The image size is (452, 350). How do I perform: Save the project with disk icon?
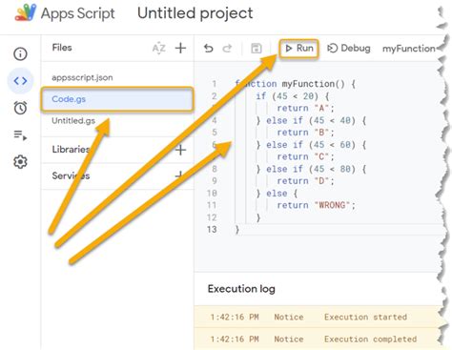tap(257, 49)
